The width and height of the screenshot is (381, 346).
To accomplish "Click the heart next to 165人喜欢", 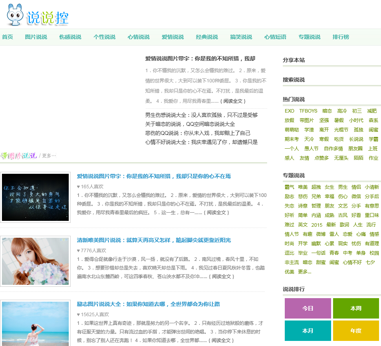I will [78, 187].
